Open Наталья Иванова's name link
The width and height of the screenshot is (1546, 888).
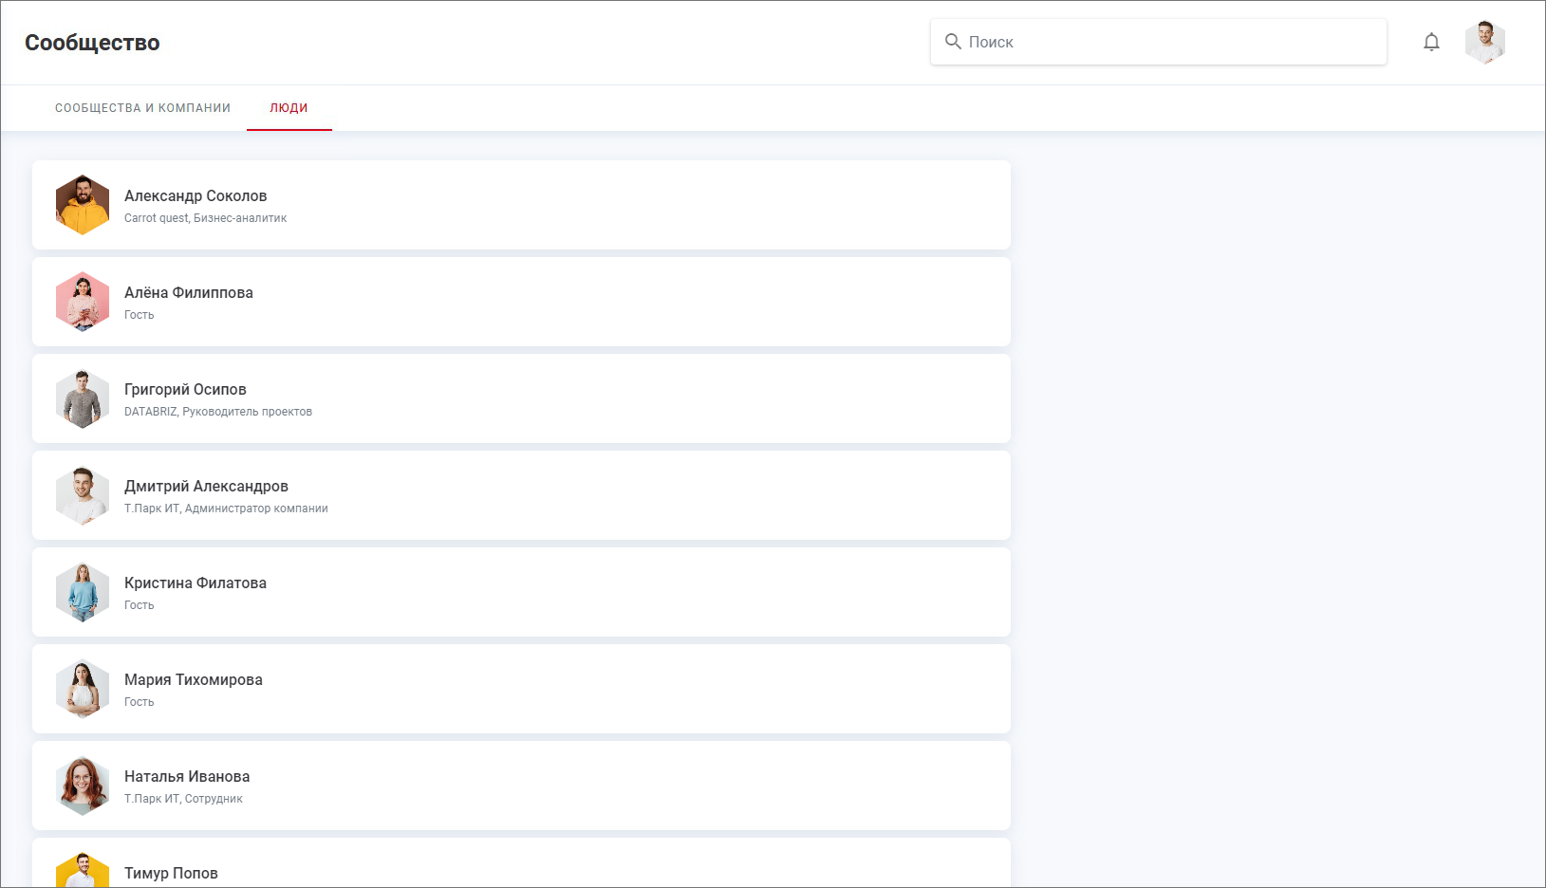[187, 777]
